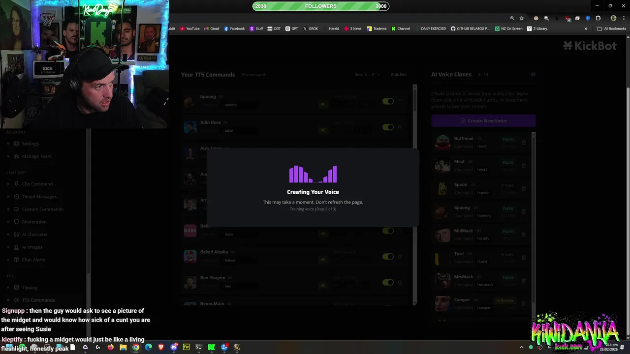This screenshot has width=630, height=354.
Task: Click the Bulk Edit button
Action: click(x=399, y=75)
